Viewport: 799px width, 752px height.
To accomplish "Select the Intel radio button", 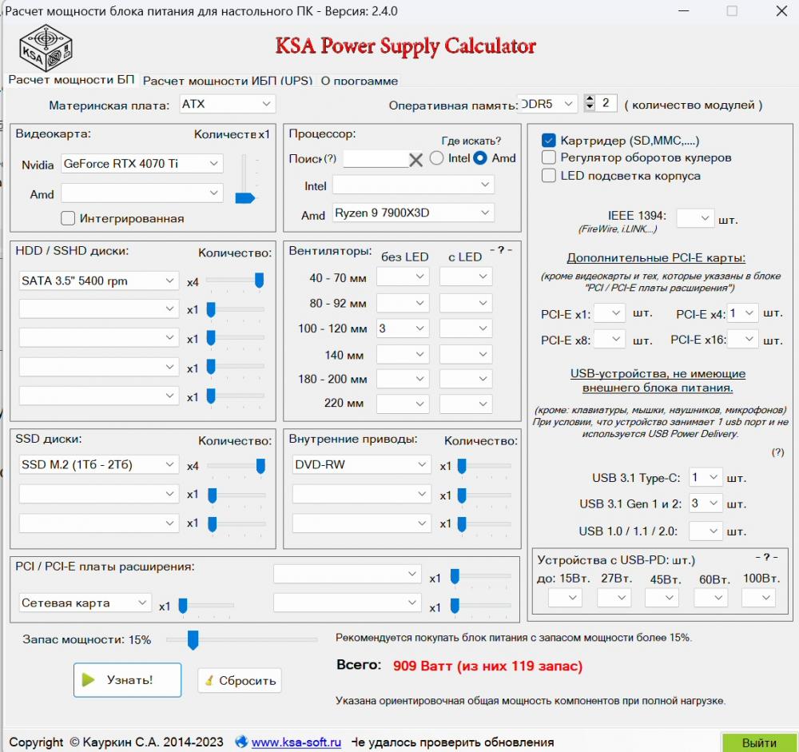I will [x=437, y=158].
